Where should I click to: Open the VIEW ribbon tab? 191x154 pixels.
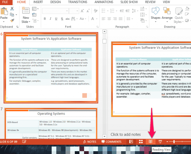coord(166,2)
